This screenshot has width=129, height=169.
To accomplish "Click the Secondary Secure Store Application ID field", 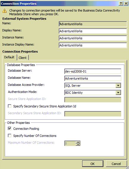I will pyautogui.click(x=93, y=114).
